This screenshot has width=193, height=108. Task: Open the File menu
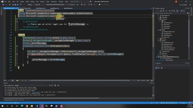click(5, 1)
